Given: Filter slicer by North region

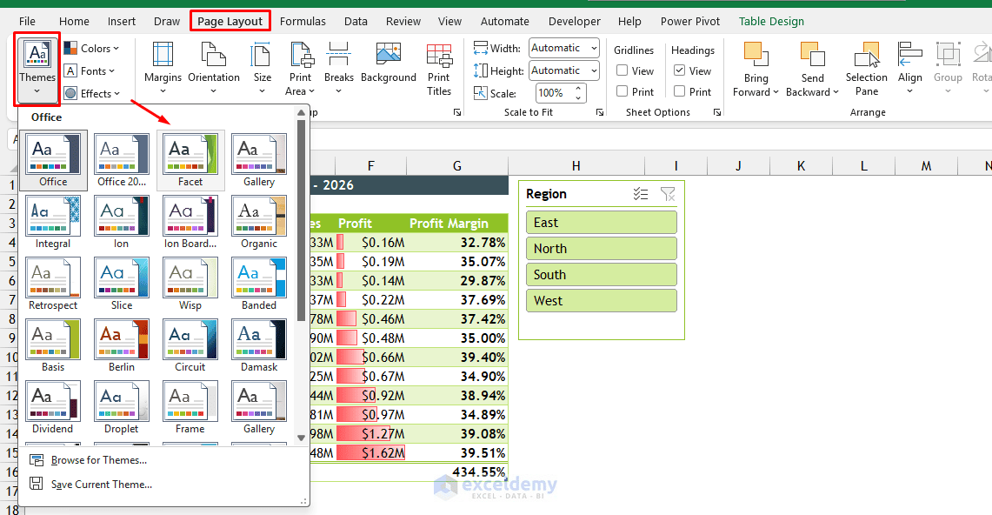Looking at the screenshot, I should (x=601, y=249).
